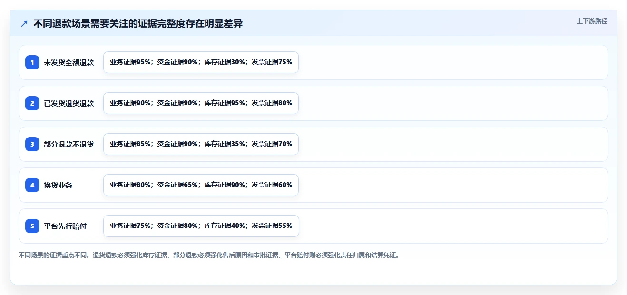Open evidence box starting 业务证据95%
The width and height of the screenshot is (627, 295).
[x=201, y=62]
